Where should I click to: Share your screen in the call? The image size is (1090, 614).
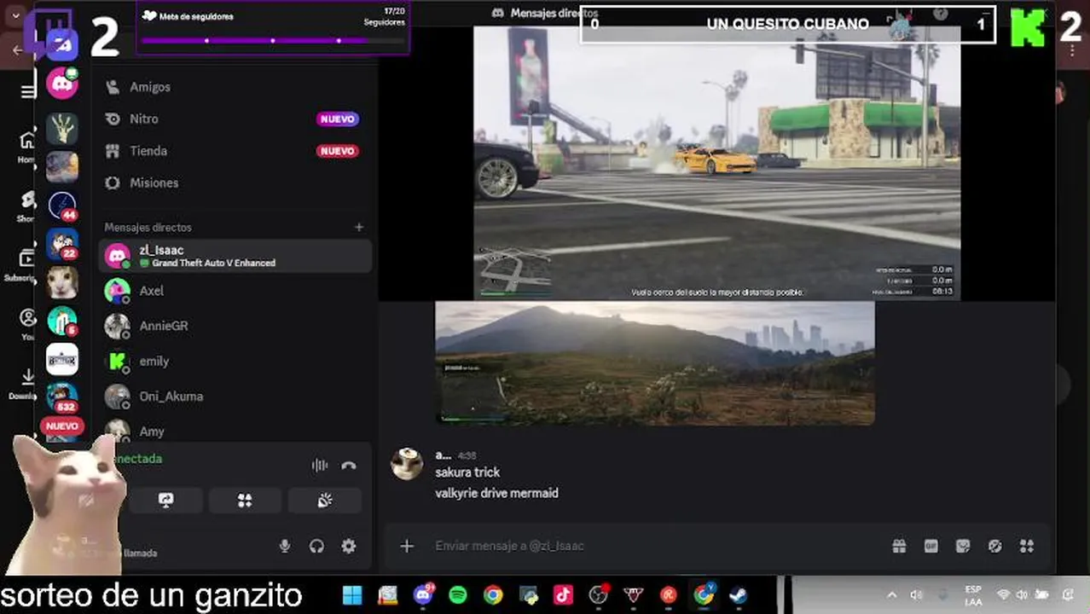tap(165, 501)
